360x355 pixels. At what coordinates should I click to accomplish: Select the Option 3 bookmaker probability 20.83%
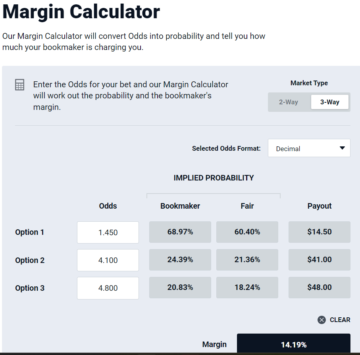[180, 288]
